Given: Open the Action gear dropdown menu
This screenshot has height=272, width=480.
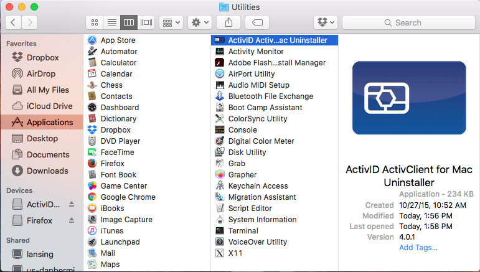Looking at the screenshot, I should pos(199,22).
